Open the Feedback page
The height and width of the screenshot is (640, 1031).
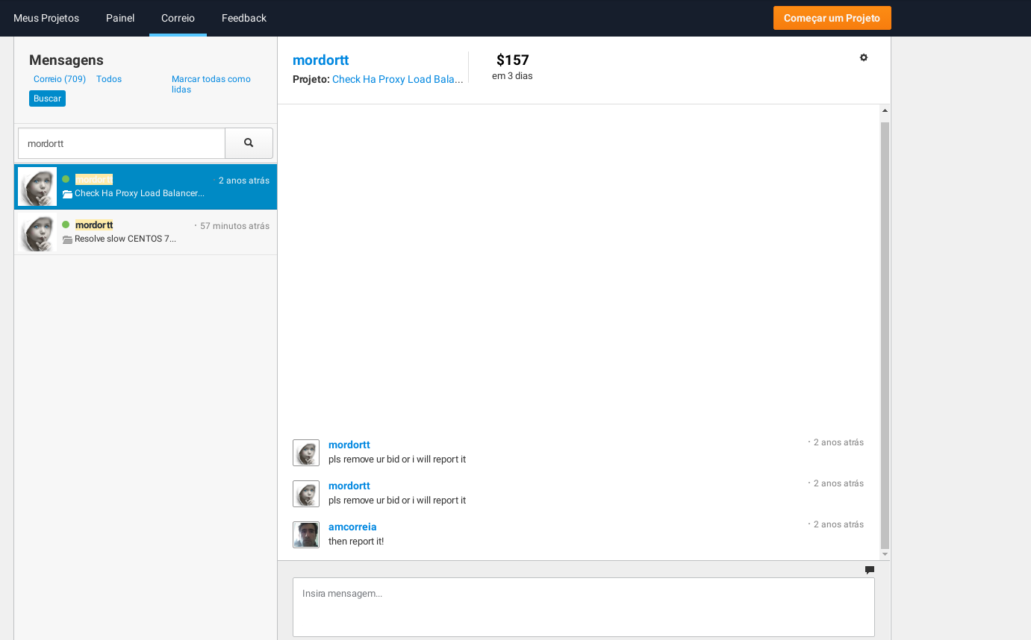pos(244,18)
